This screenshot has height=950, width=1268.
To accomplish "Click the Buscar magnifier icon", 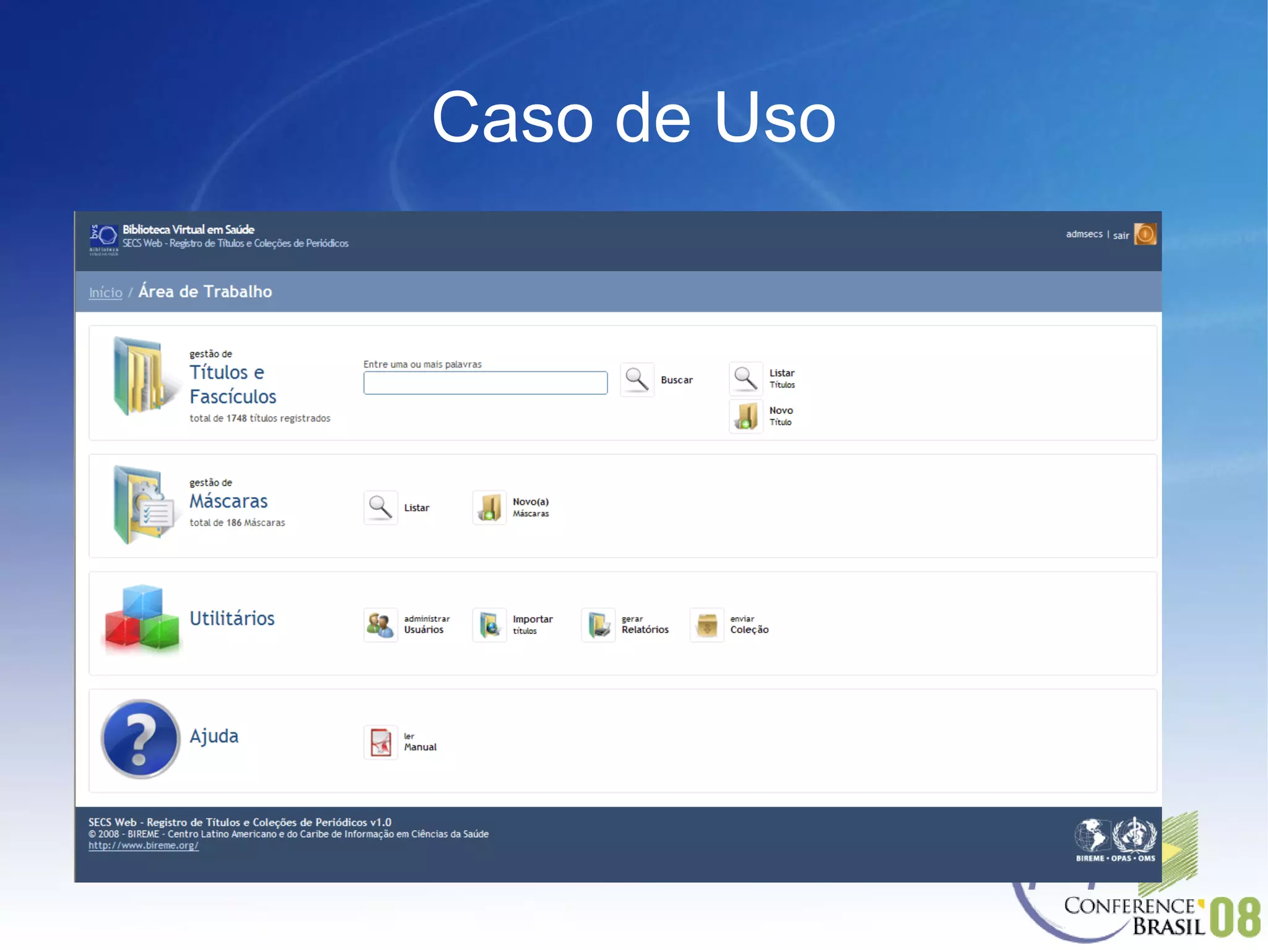I will coord(636,379).
